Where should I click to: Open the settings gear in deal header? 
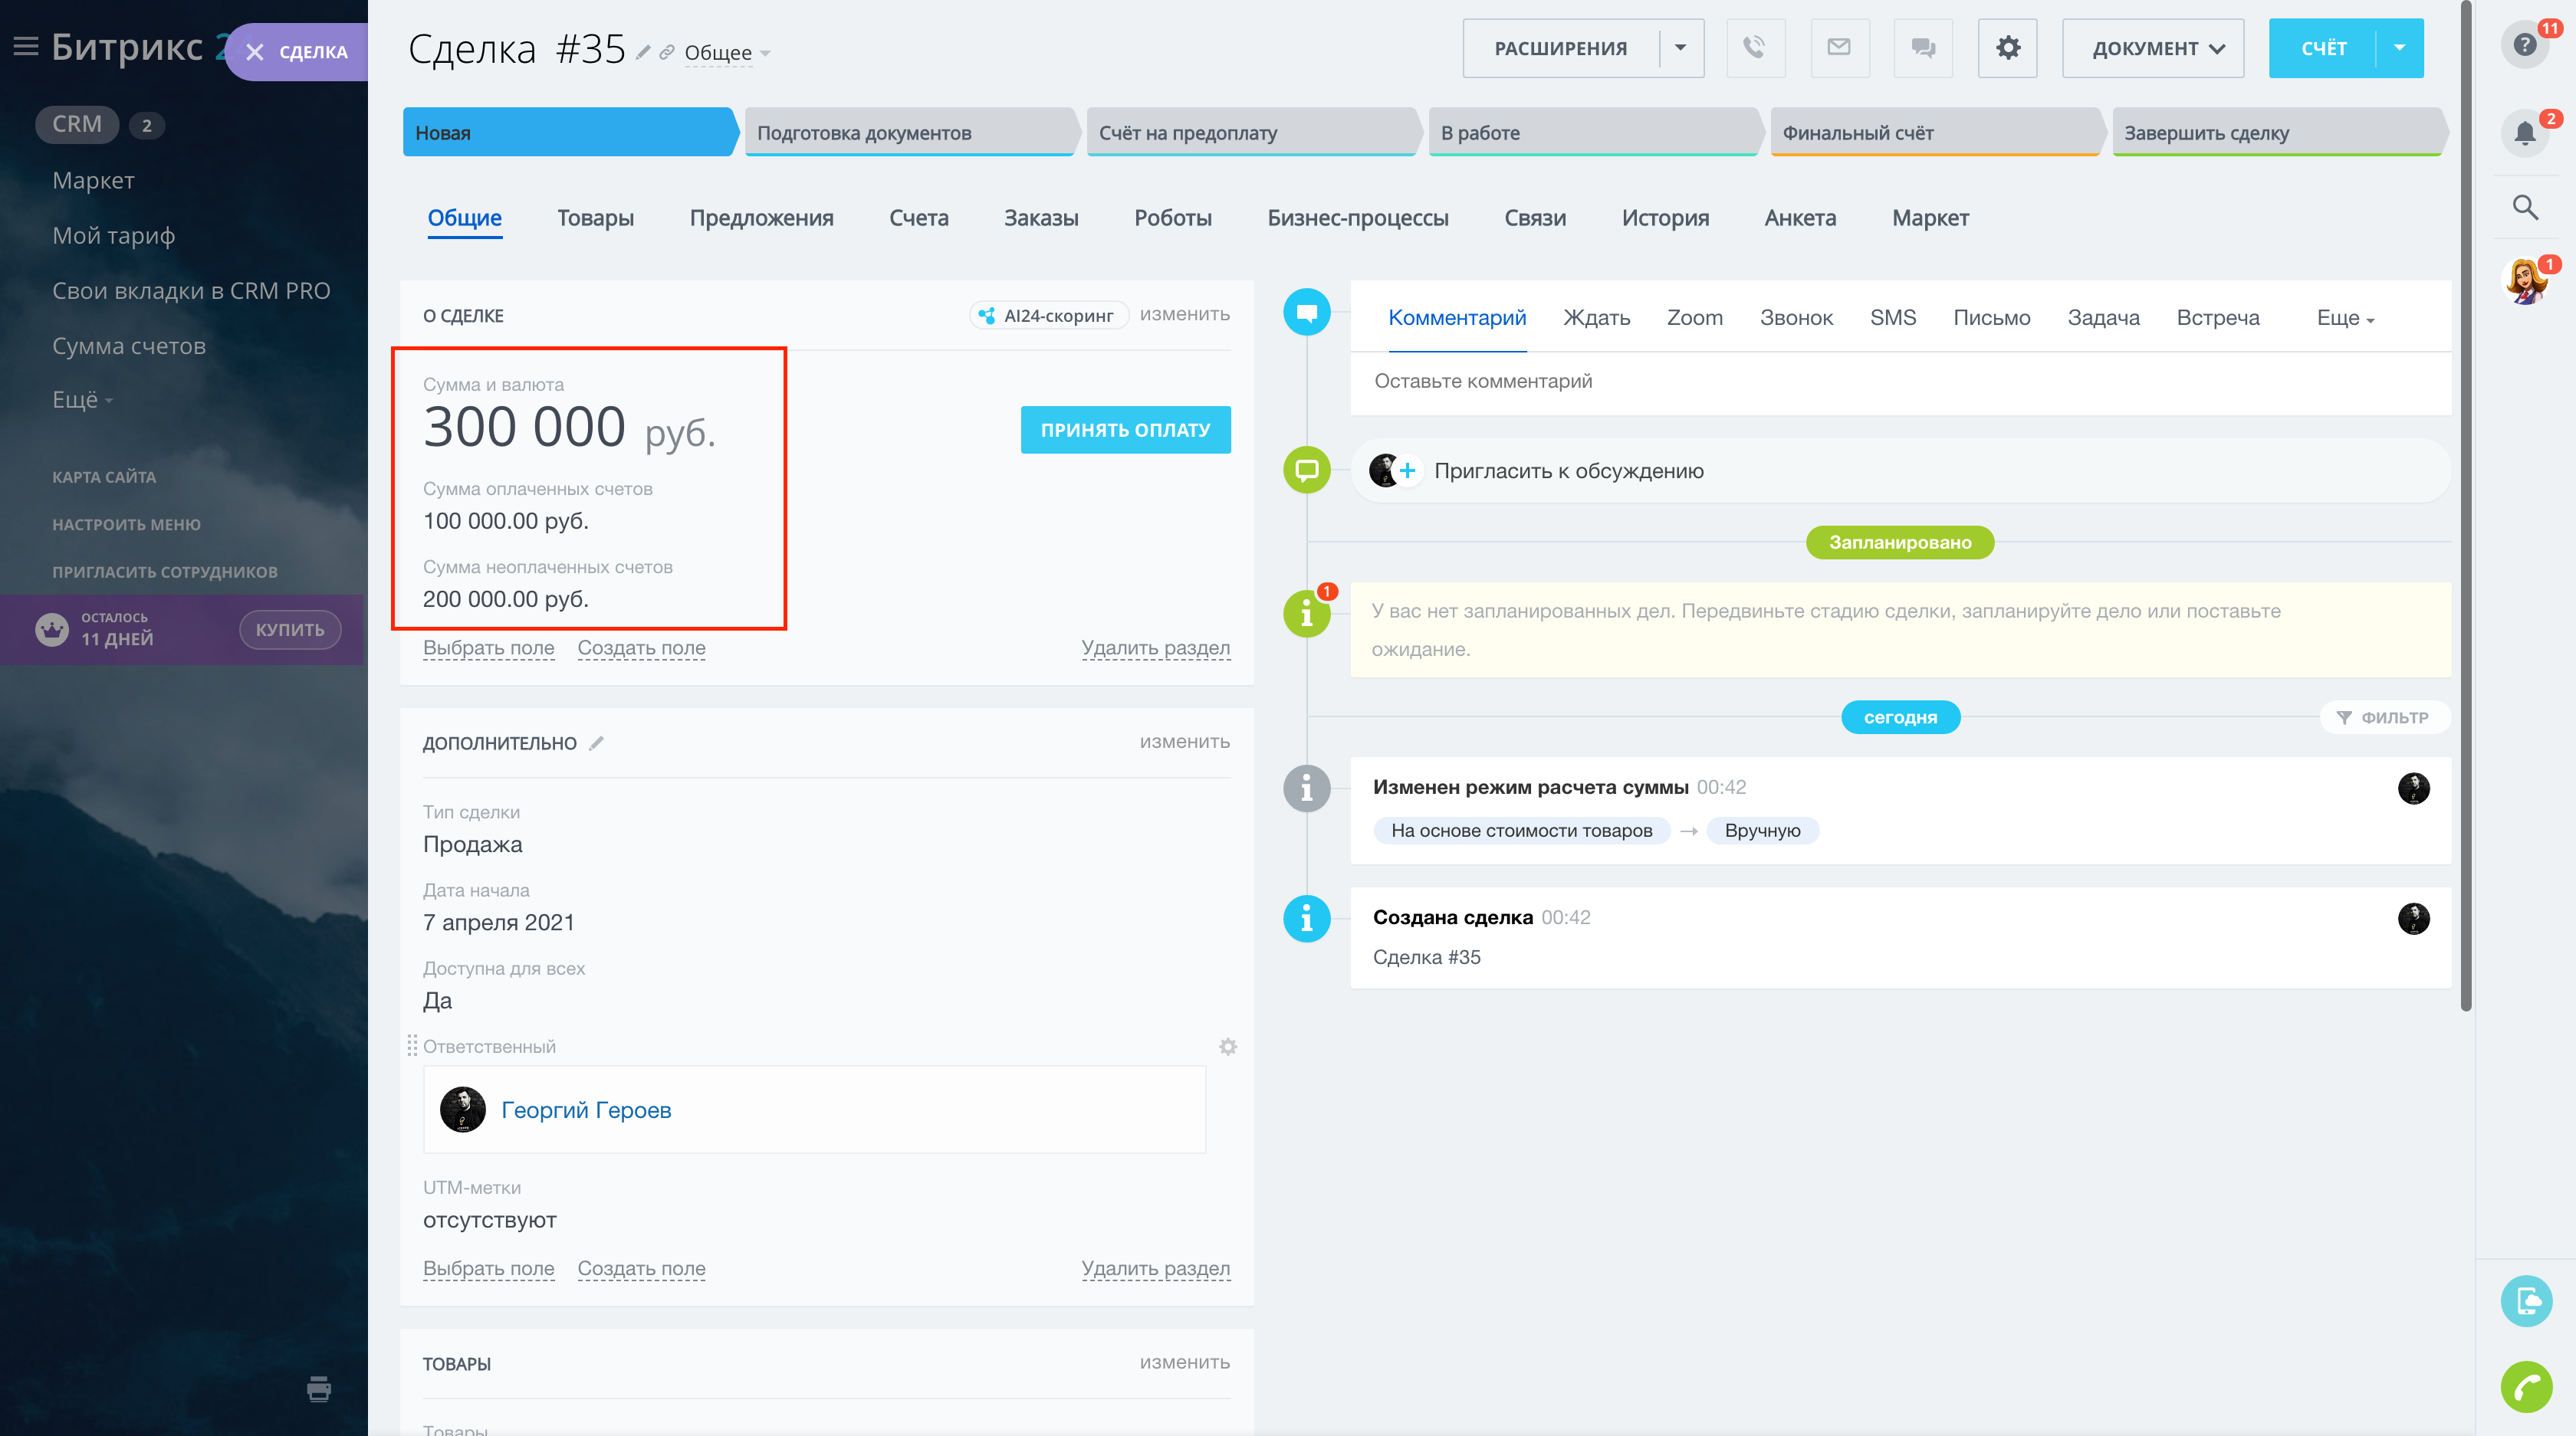(2007, 48)
